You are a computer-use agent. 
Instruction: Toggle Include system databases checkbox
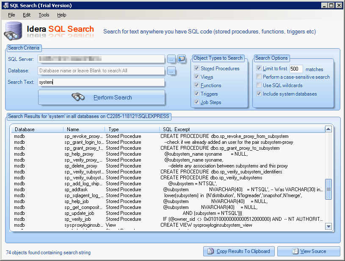point(259,93)
